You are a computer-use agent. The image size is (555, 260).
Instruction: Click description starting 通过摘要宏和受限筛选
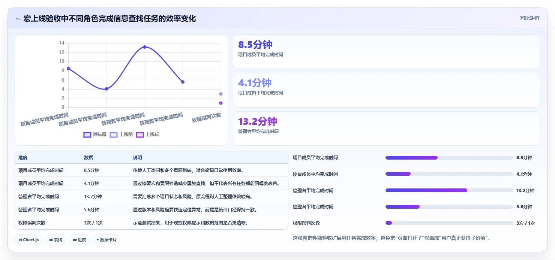pos(207,184)
